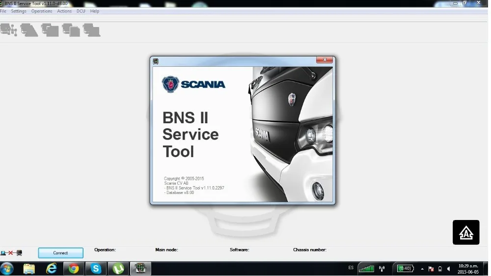The image size is (491, 276).
Task: Click the green signal strength tray icon
Action: pos(366,269)
